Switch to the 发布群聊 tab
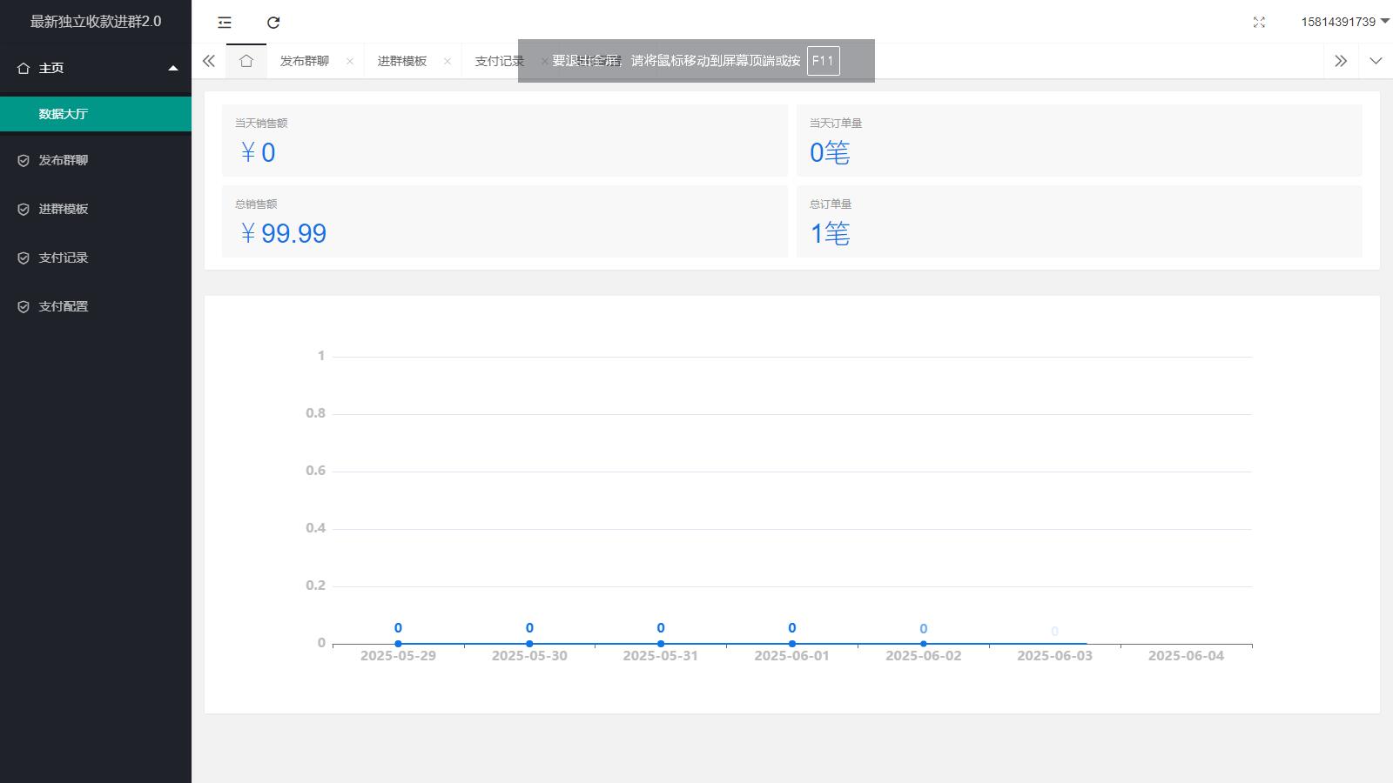This screenshot has width=1393, height=783. [305, 61]
